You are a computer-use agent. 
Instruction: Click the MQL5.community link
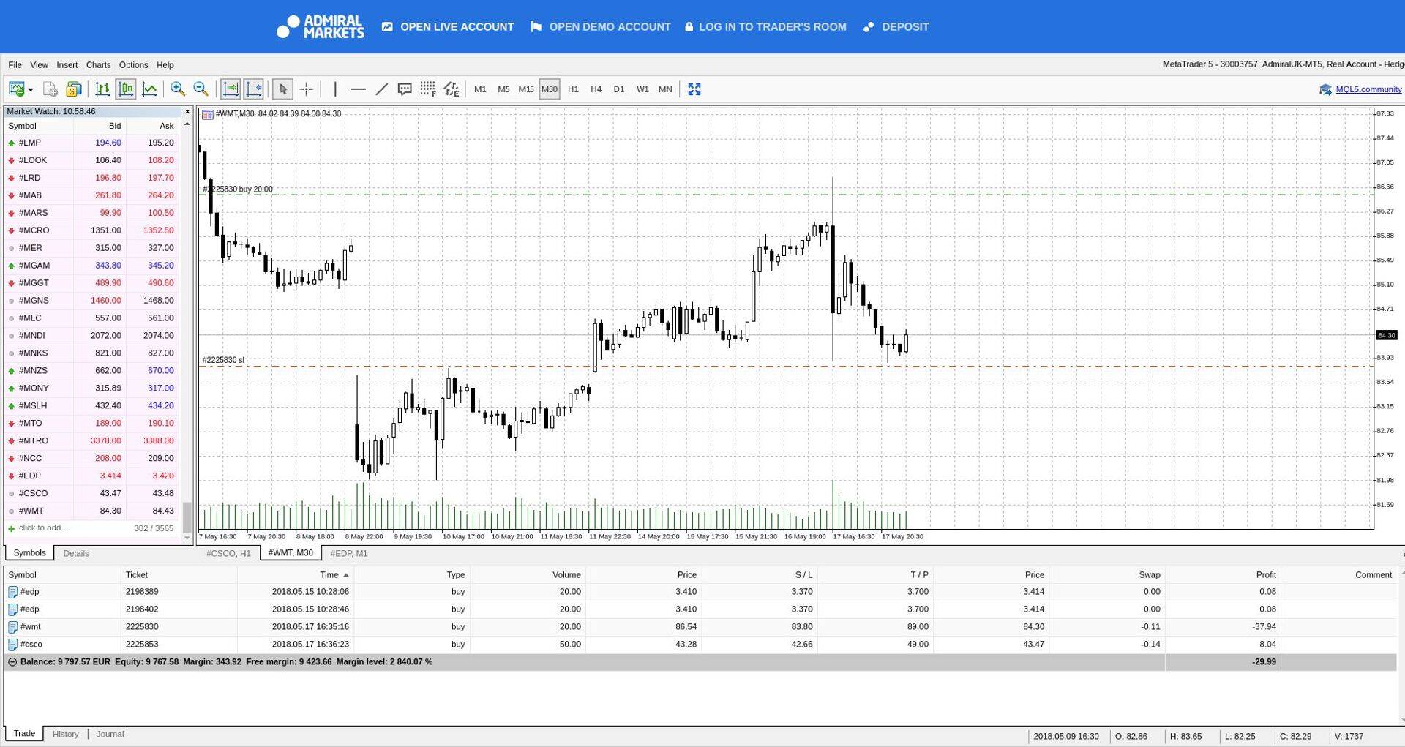pyautogui.click(x=1368, y=89)
